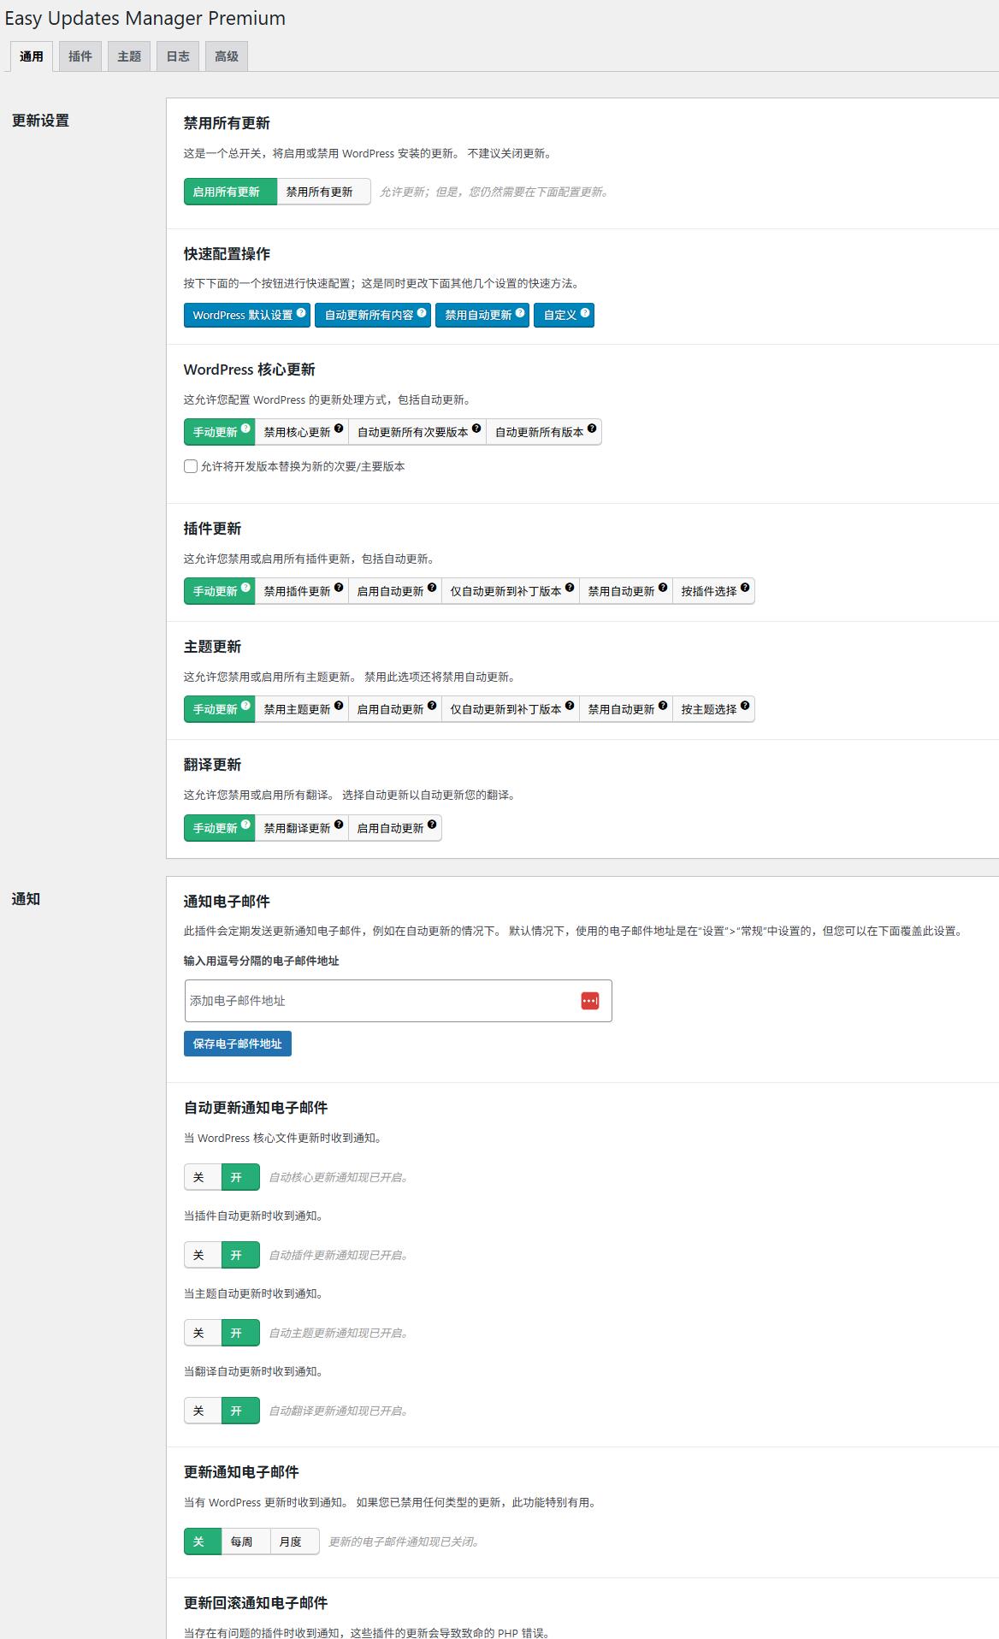Open the 主题 tab
Viewport: 999px width, 1639px height.
(x=129, y=56)
